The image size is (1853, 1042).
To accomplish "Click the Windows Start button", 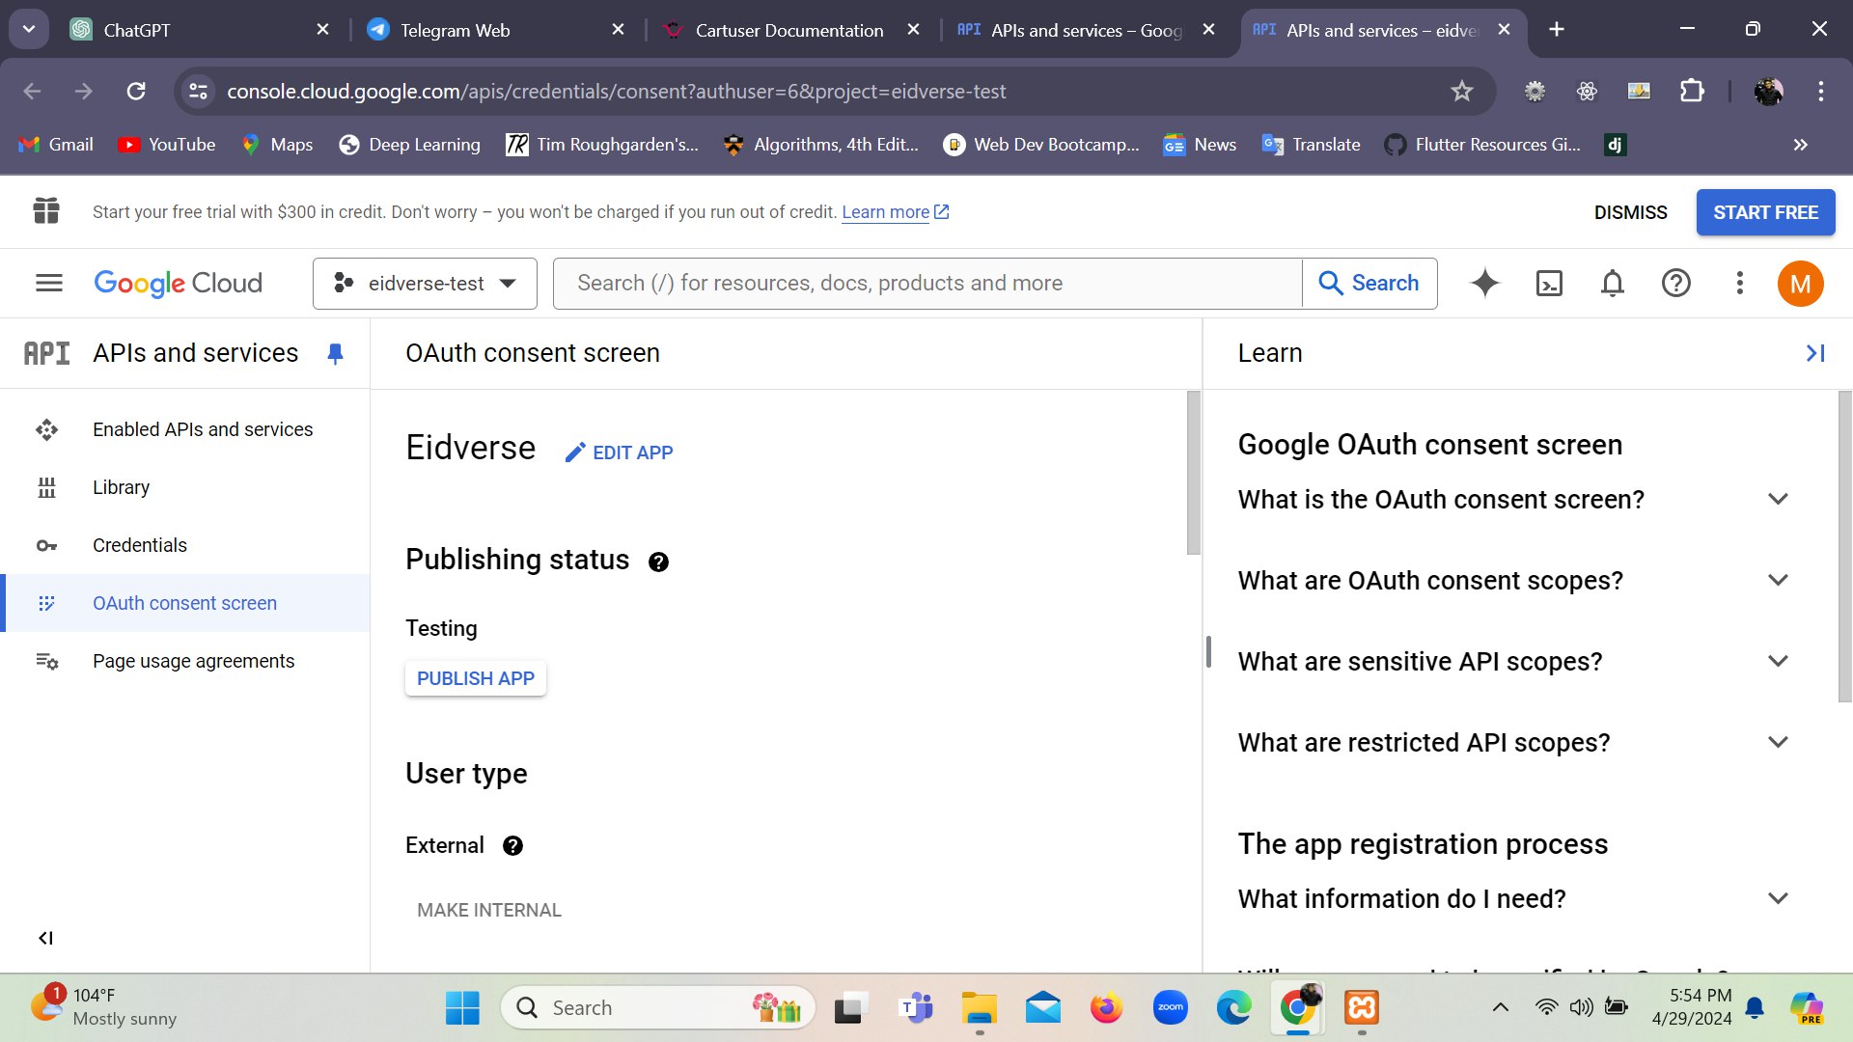I will tap(462, 1008).
